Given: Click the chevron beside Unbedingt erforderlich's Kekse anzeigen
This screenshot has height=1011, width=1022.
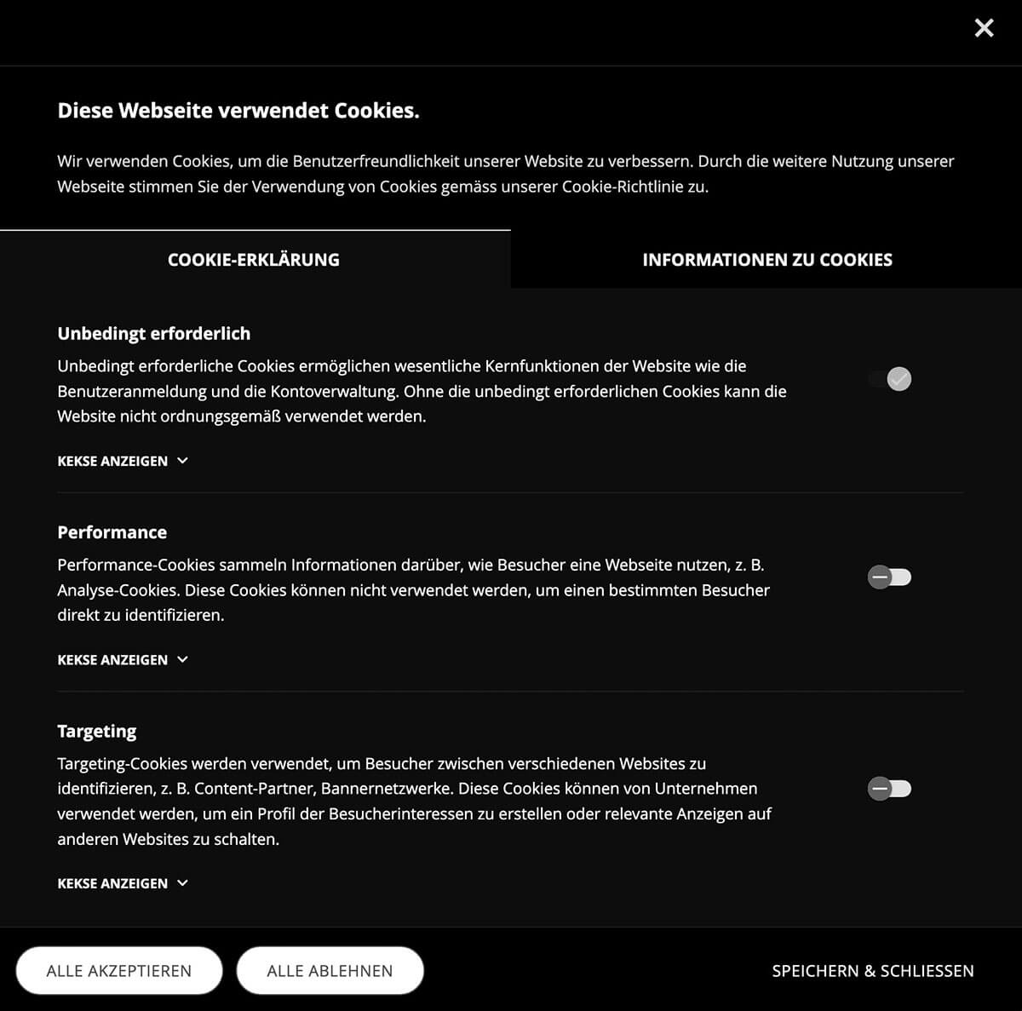Looking at the screenshot, I should pos(182,460).
